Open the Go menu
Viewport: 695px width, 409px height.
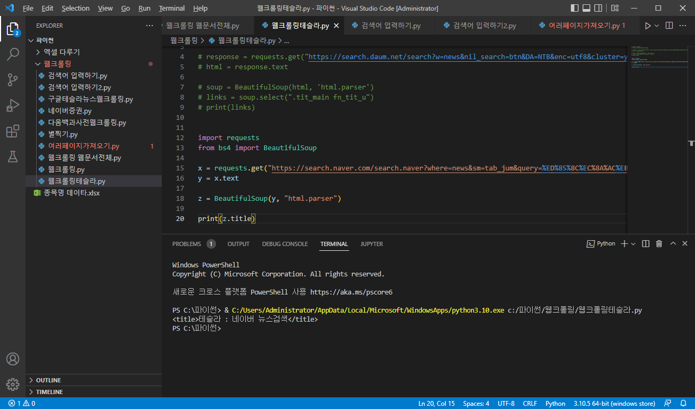tap(126, 8)
